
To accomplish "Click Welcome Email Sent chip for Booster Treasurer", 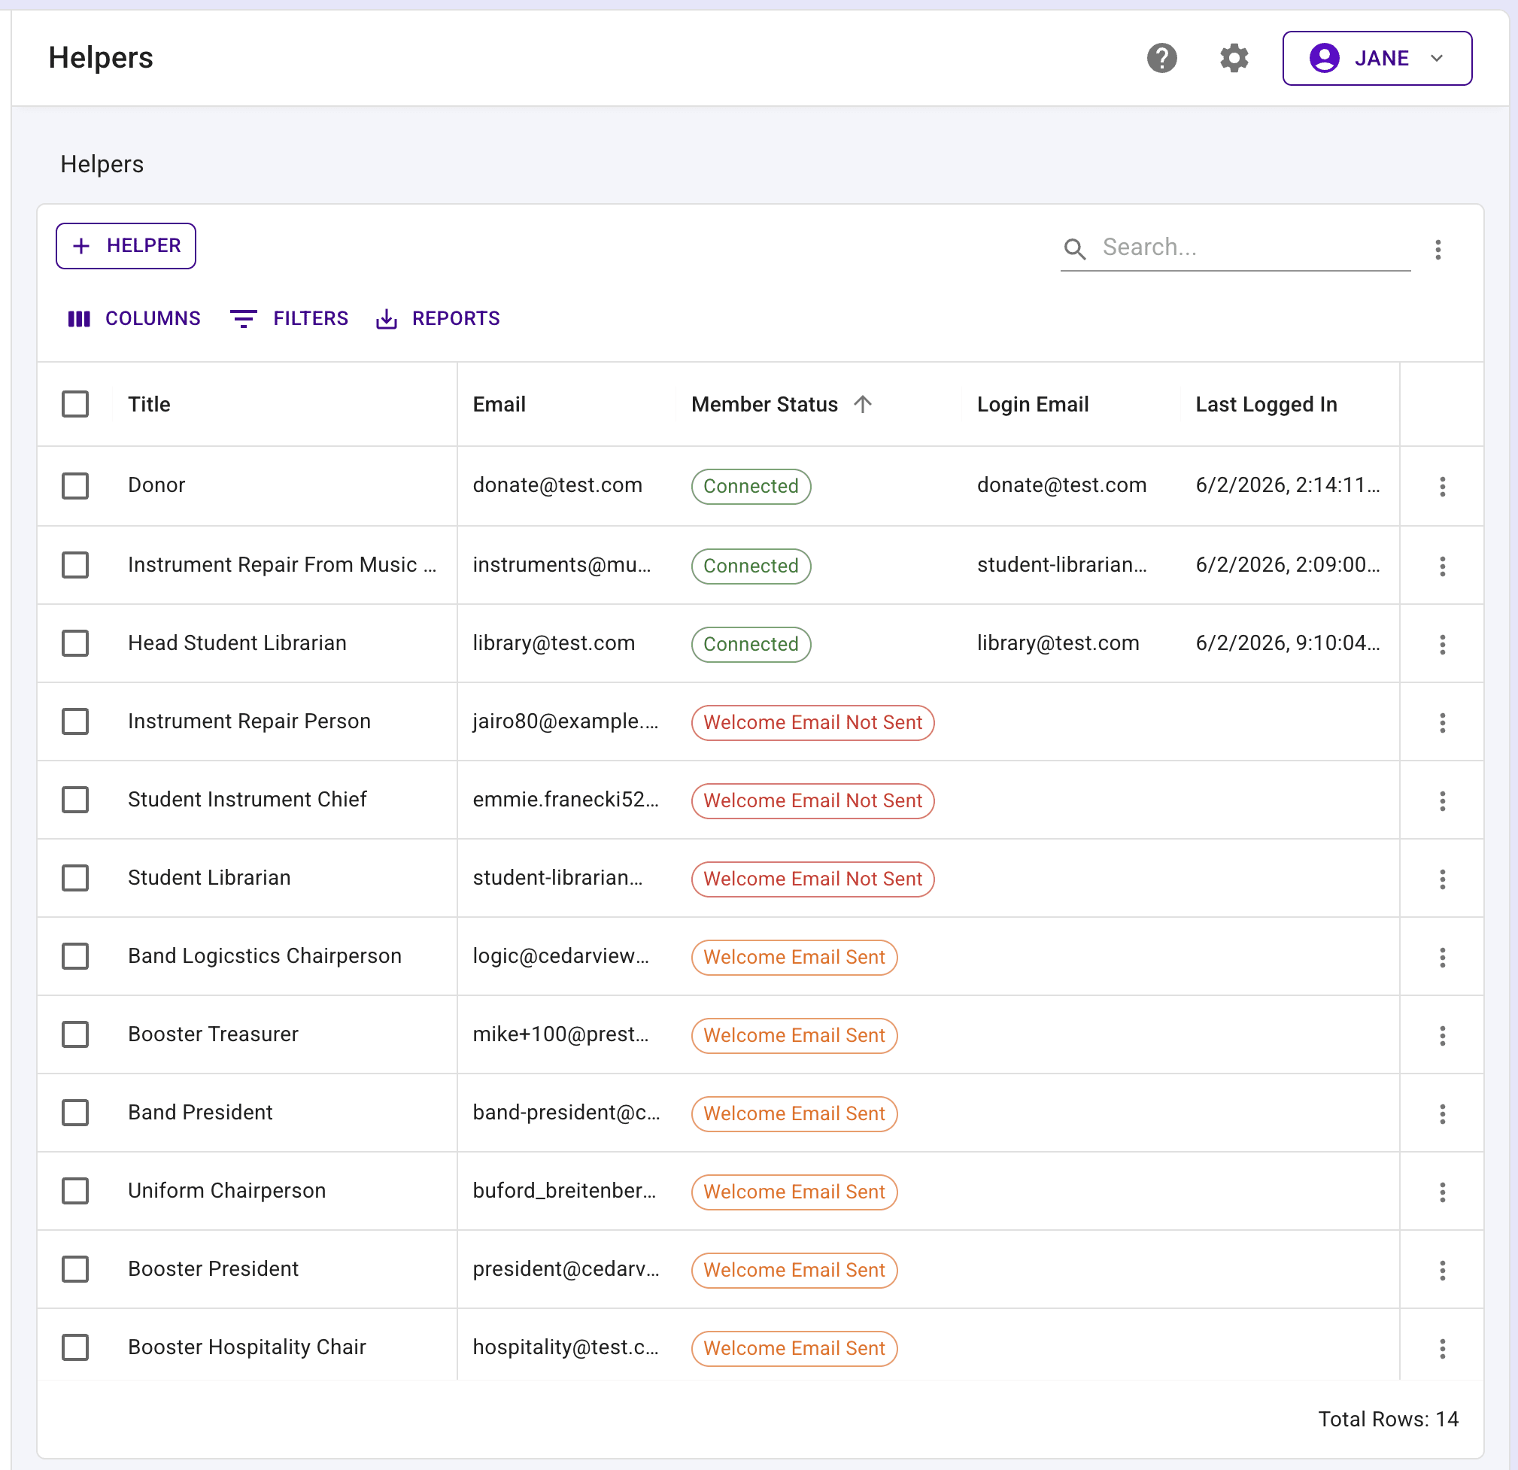I will 794,1035.
